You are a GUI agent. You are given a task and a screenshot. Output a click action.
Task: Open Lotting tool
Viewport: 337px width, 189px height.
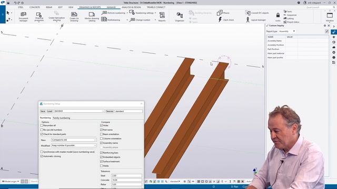pyautogui.click(x=289, y=18)
